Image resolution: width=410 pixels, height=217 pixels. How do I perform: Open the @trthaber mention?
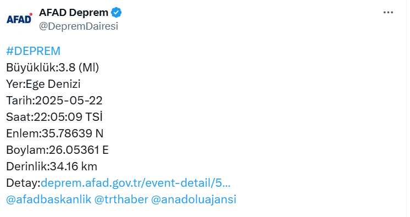121,199
